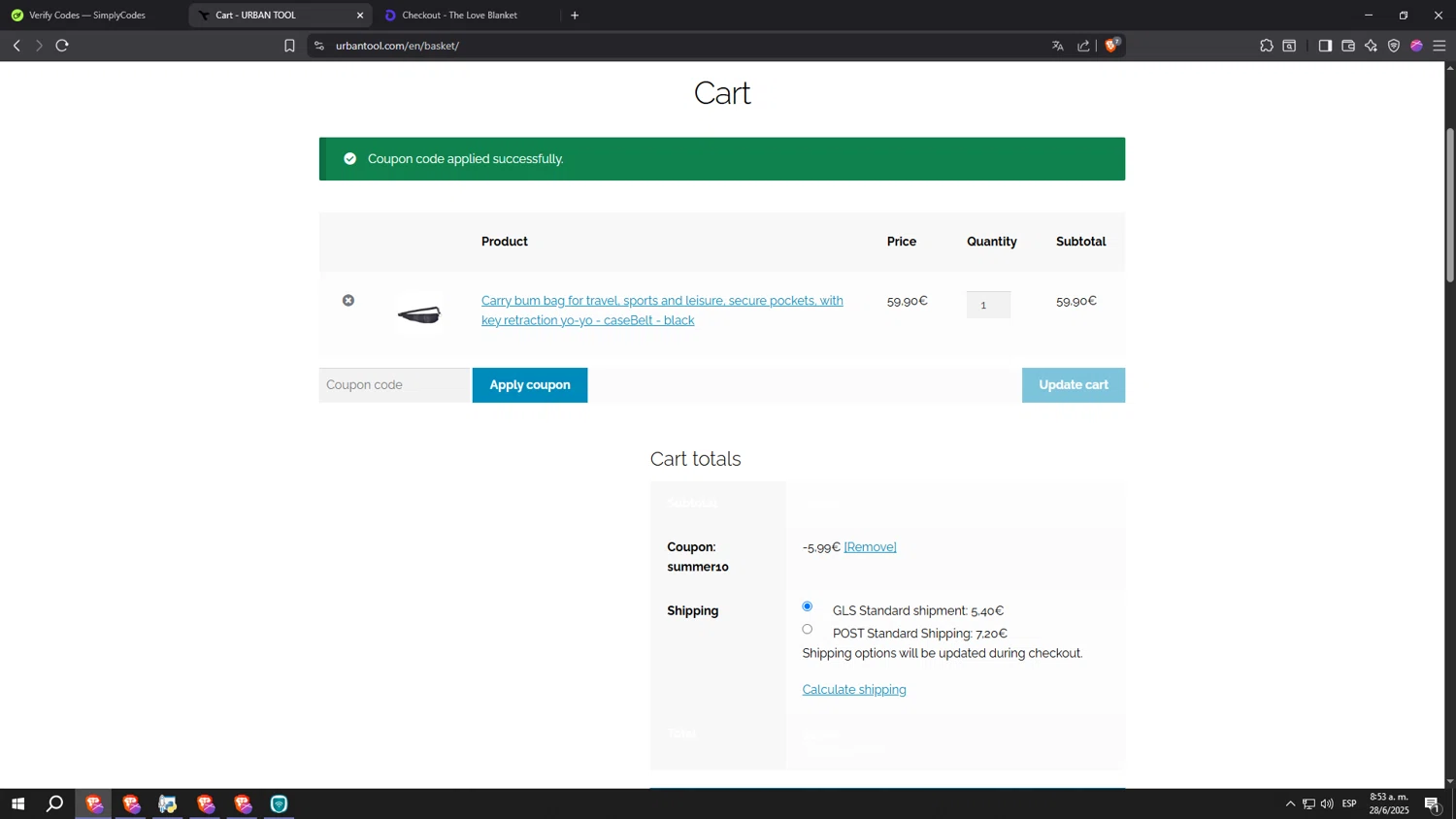Open the Carry bum bag product link
1456x819 pixels.
(662, 311)
